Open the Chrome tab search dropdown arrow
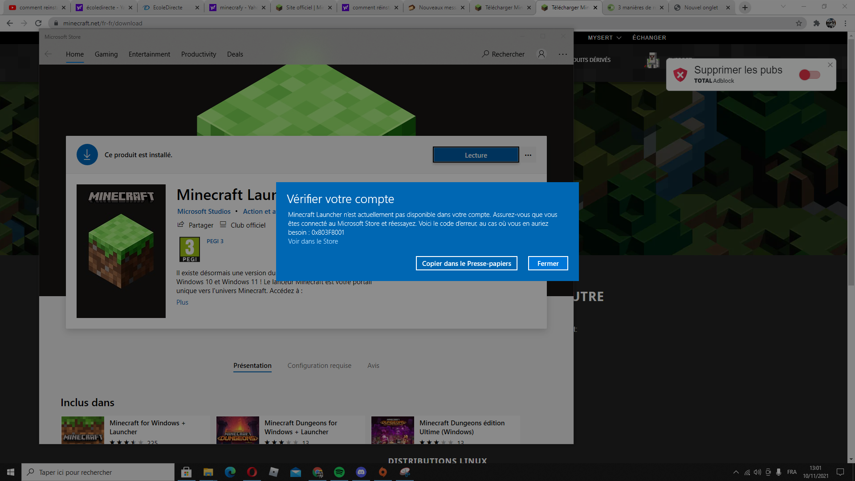This screenshot has width=855, height=481. (783, 7)
